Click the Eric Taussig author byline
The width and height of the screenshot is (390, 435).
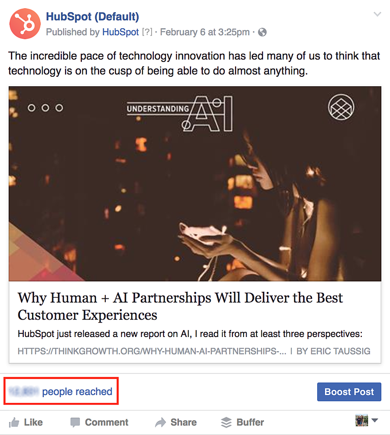pos(333,351)
